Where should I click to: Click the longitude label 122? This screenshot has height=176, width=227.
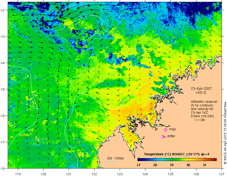94,174
